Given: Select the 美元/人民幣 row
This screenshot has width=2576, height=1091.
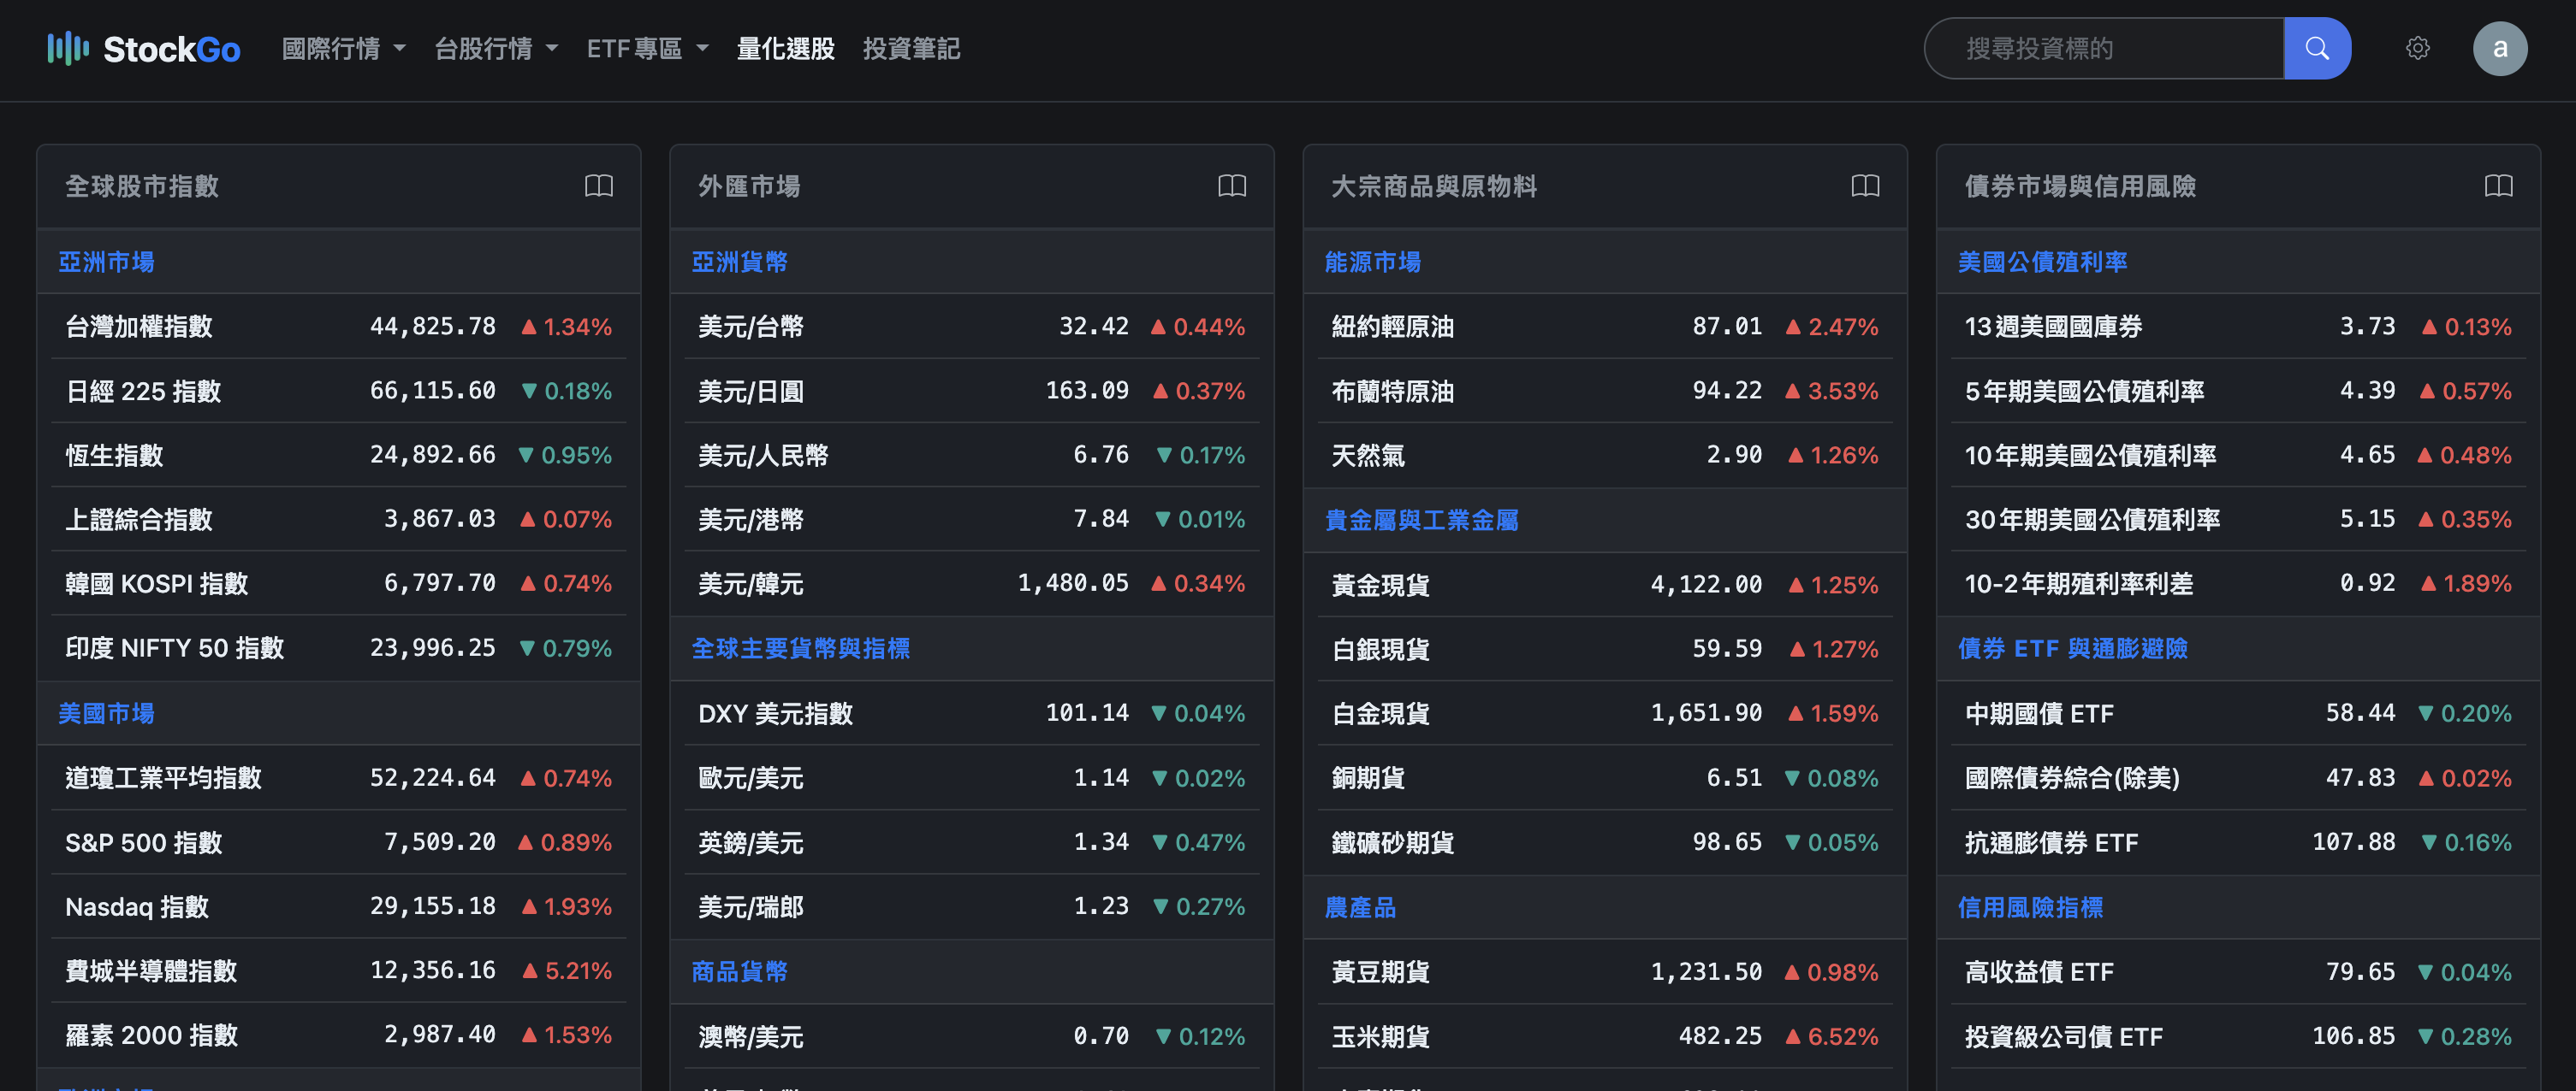Looking at the screenshot, I should pyautogui.click(x=972, y=455).
